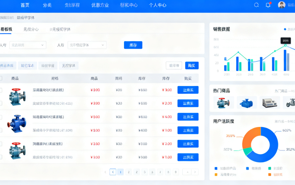Toggle the select-all checkbox in the table header

click(1, 78)
